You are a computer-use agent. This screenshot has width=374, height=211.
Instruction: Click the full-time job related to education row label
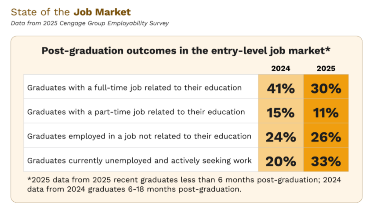pyautogui.click(x=134, y=87)
